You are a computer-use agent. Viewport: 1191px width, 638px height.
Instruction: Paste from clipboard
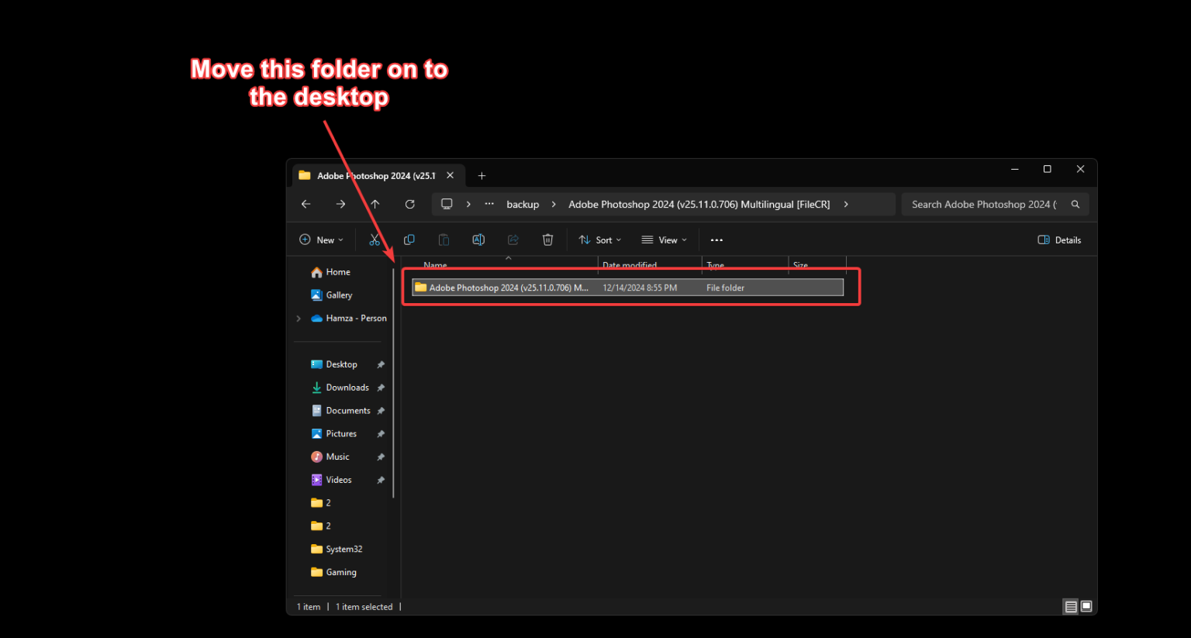pyautogui.click(x=444, y=240)
